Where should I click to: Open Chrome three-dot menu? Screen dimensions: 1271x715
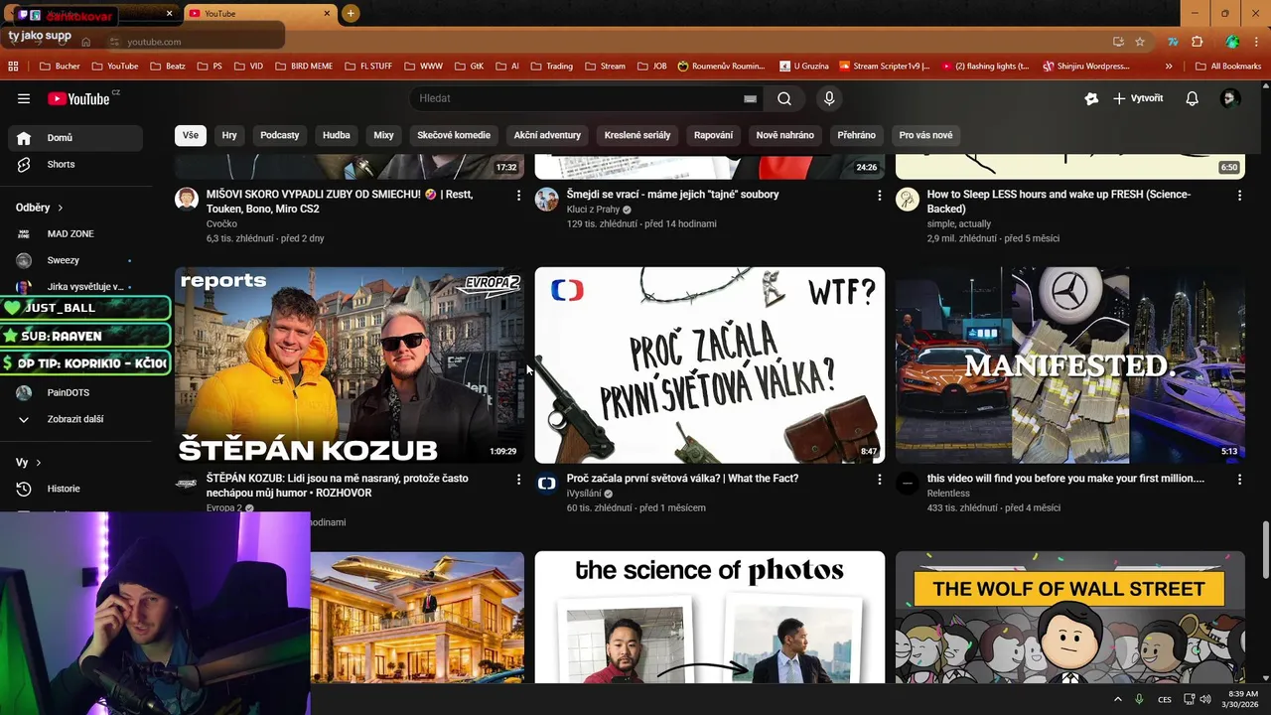point(1257,42)
